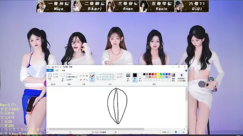Select the Color 2 background box
The height and width of the screenshot is (136, 243).
pyautogui.click(x=140, y=77)
